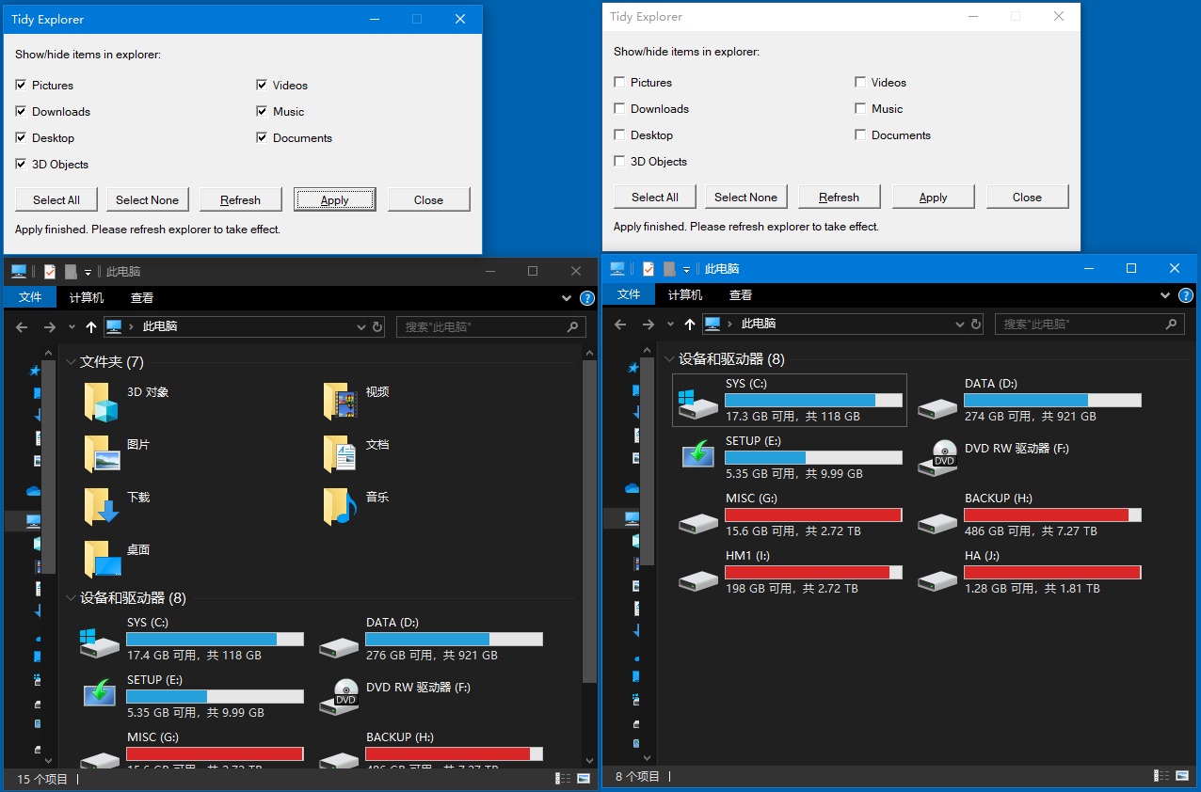Open 计算机 tab in left explorer
The height and width of the screenshot is (792, 1201).
pyautogui.click(x=87, y=297)
